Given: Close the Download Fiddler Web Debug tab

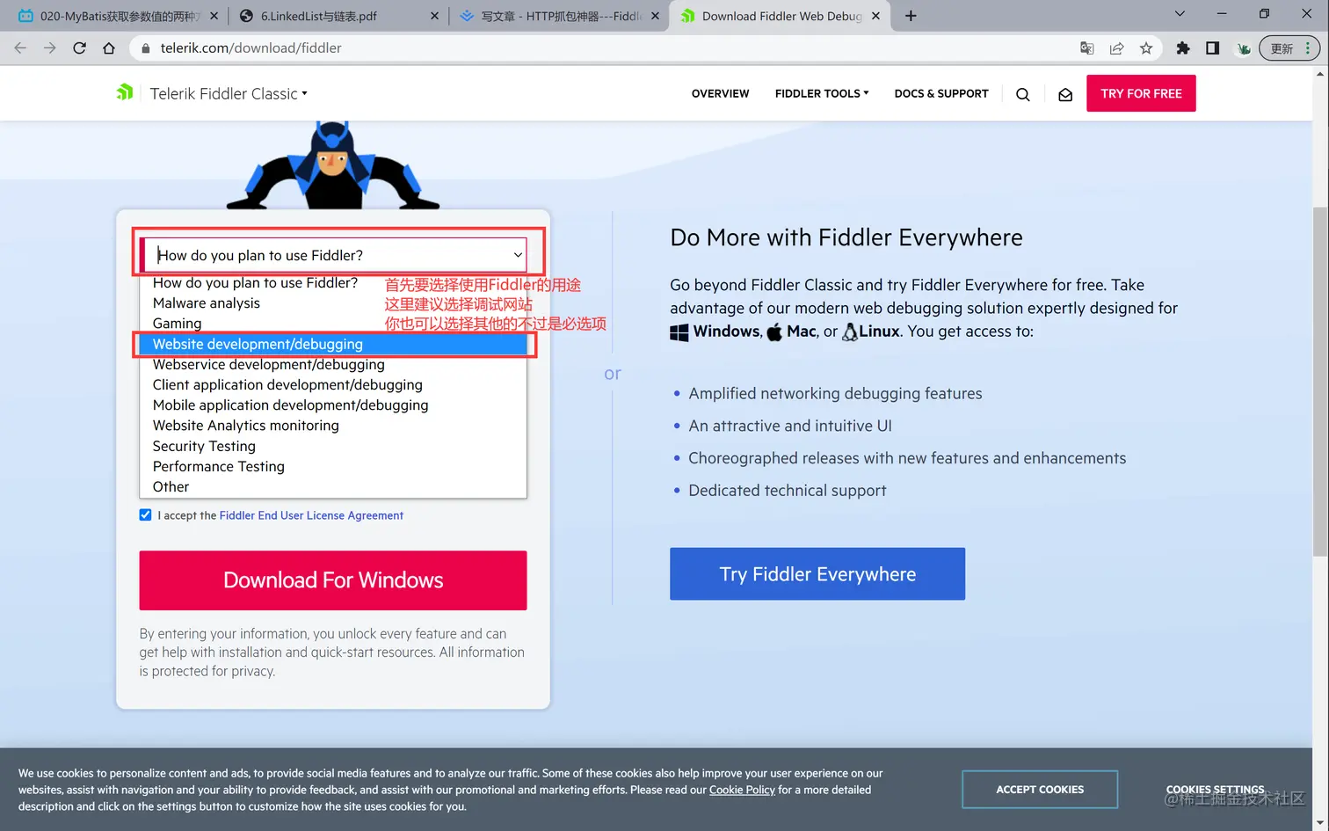Looking at the screenshot, I should tap(875, 16).
